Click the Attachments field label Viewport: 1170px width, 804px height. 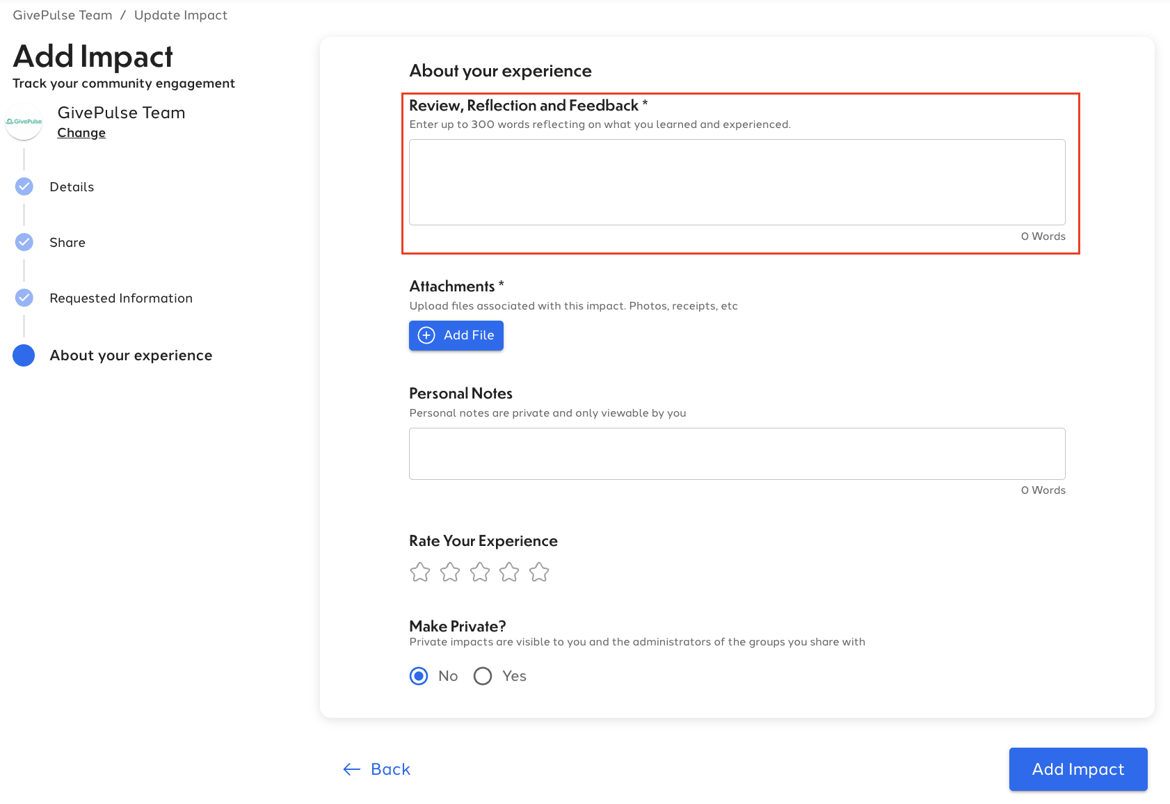click(x=456, y=287)
